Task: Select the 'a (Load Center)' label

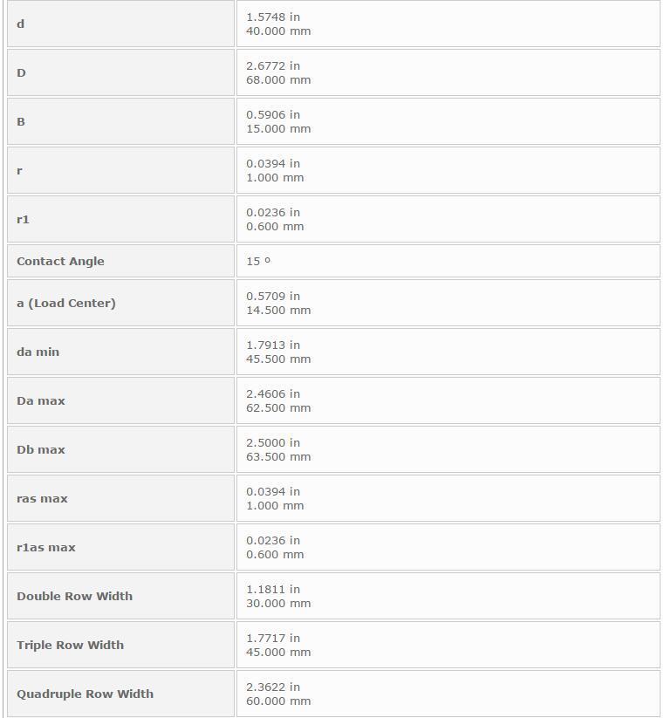Action: (66, 303)
